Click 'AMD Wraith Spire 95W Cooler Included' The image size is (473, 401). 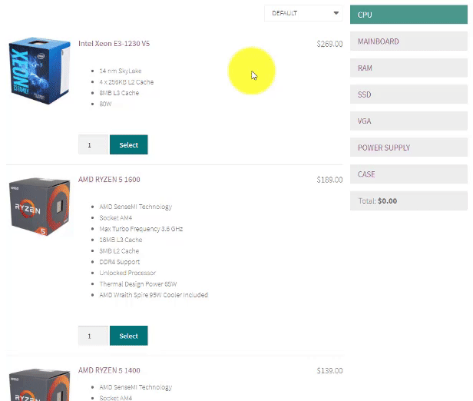point(154,295)
